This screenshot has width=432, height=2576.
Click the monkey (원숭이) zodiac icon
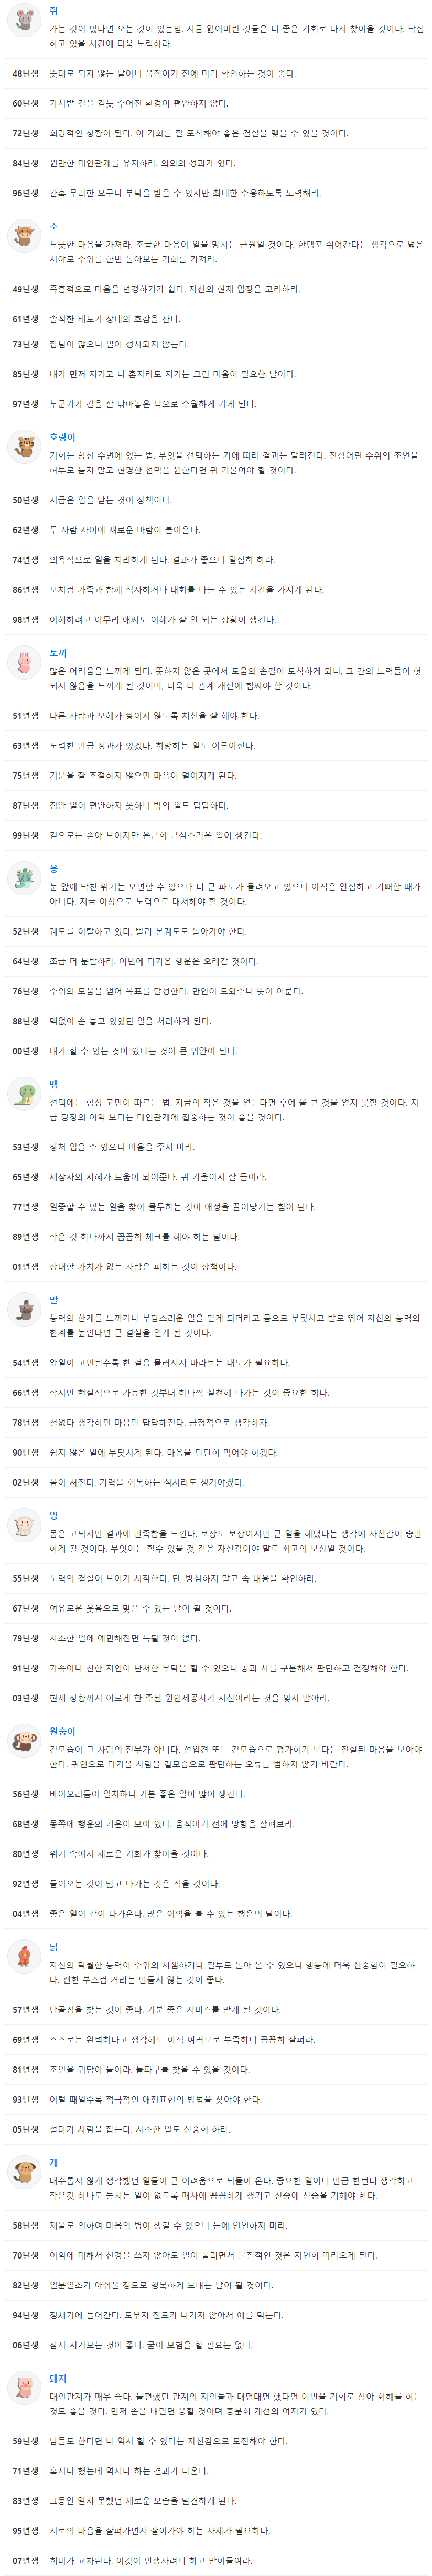coord(23,1740)
